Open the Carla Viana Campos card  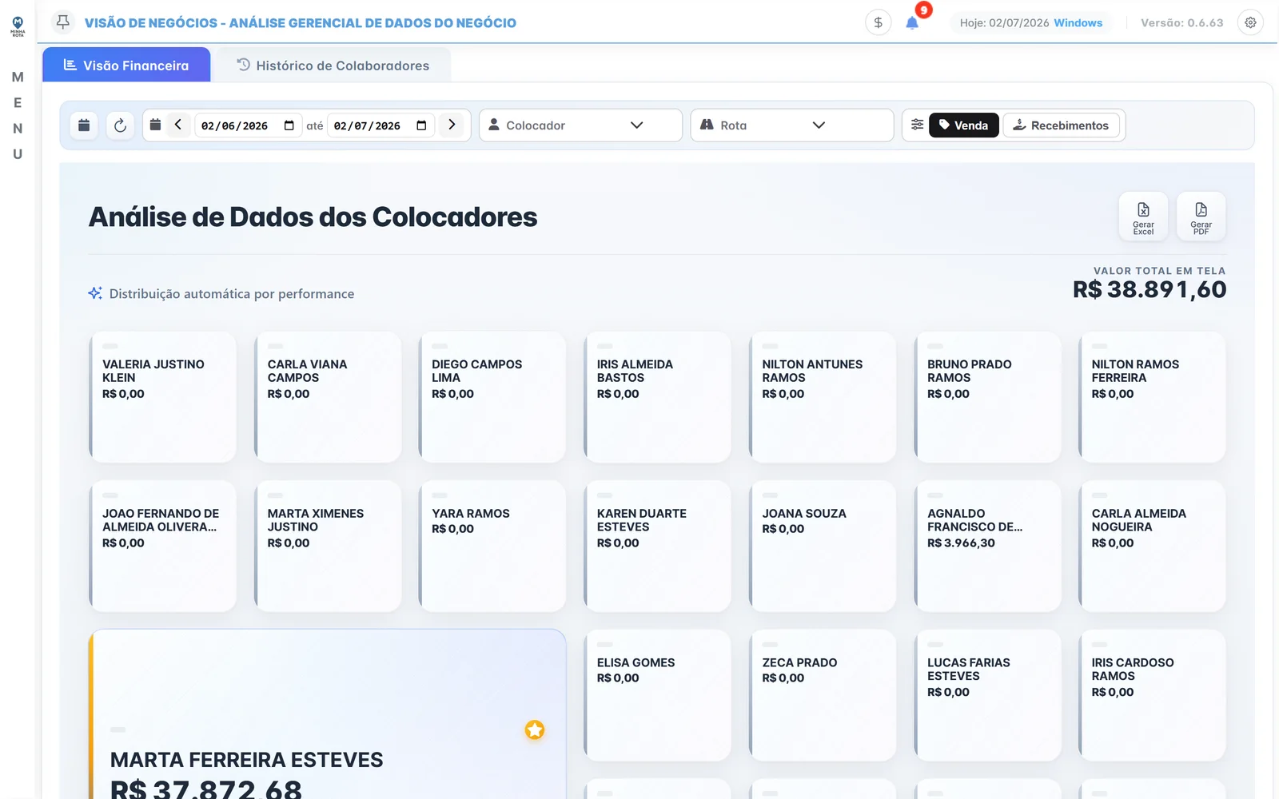coord(328,397)
